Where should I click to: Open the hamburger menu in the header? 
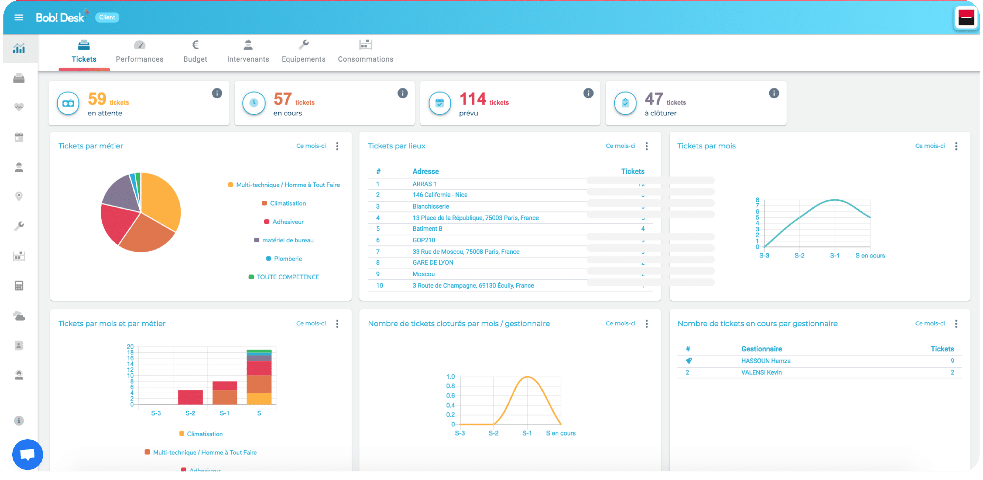[x=19, y=17]
